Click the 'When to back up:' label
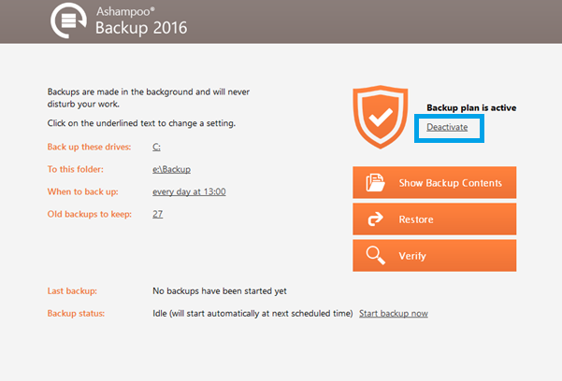The width and height of the screenshot is (562, 381). (83, 192)
